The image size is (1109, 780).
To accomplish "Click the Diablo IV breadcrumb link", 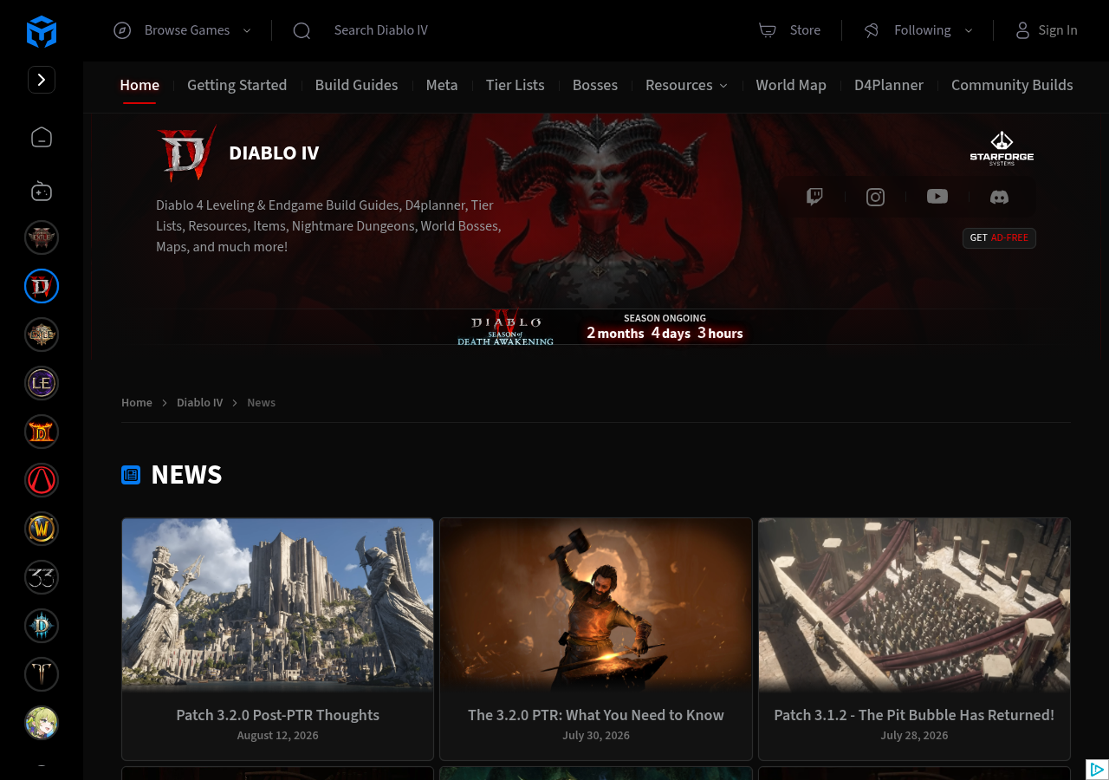I will [x=199, y=402].
